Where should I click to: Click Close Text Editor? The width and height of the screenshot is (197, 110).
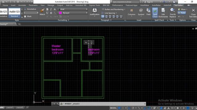[193, 13]
